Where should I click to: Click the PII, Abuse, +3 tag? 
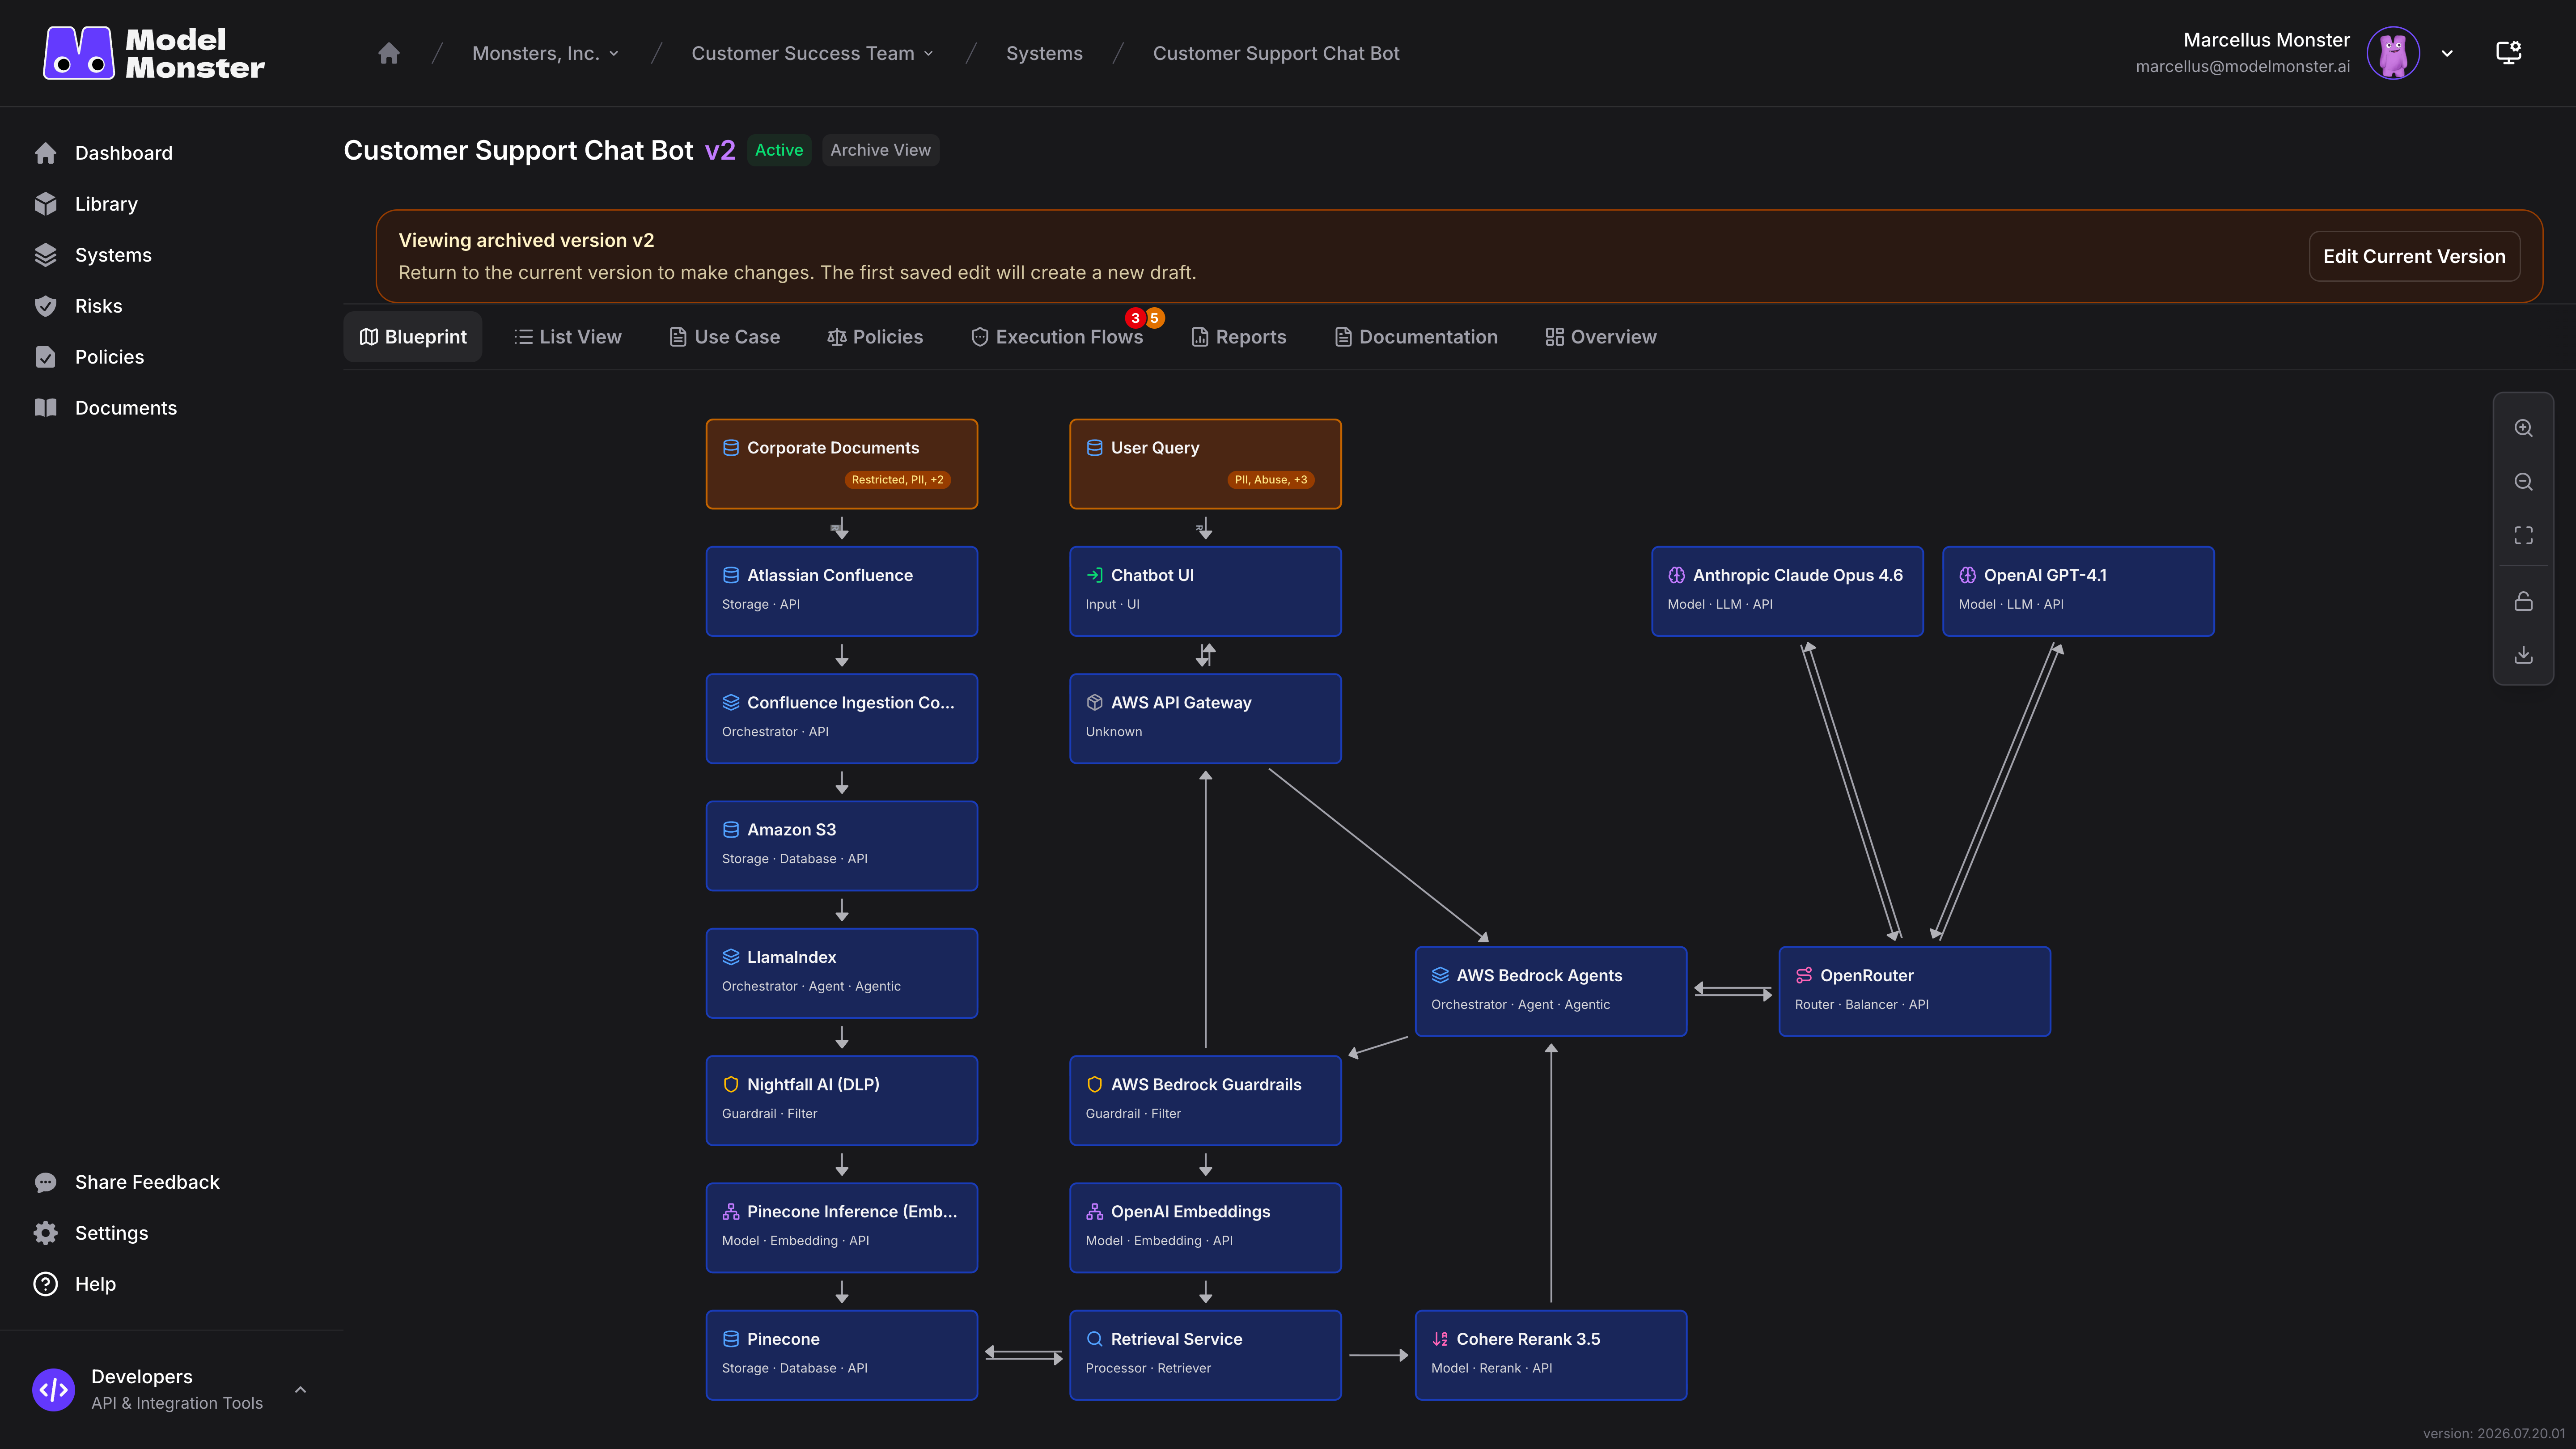coord(1270,480)
